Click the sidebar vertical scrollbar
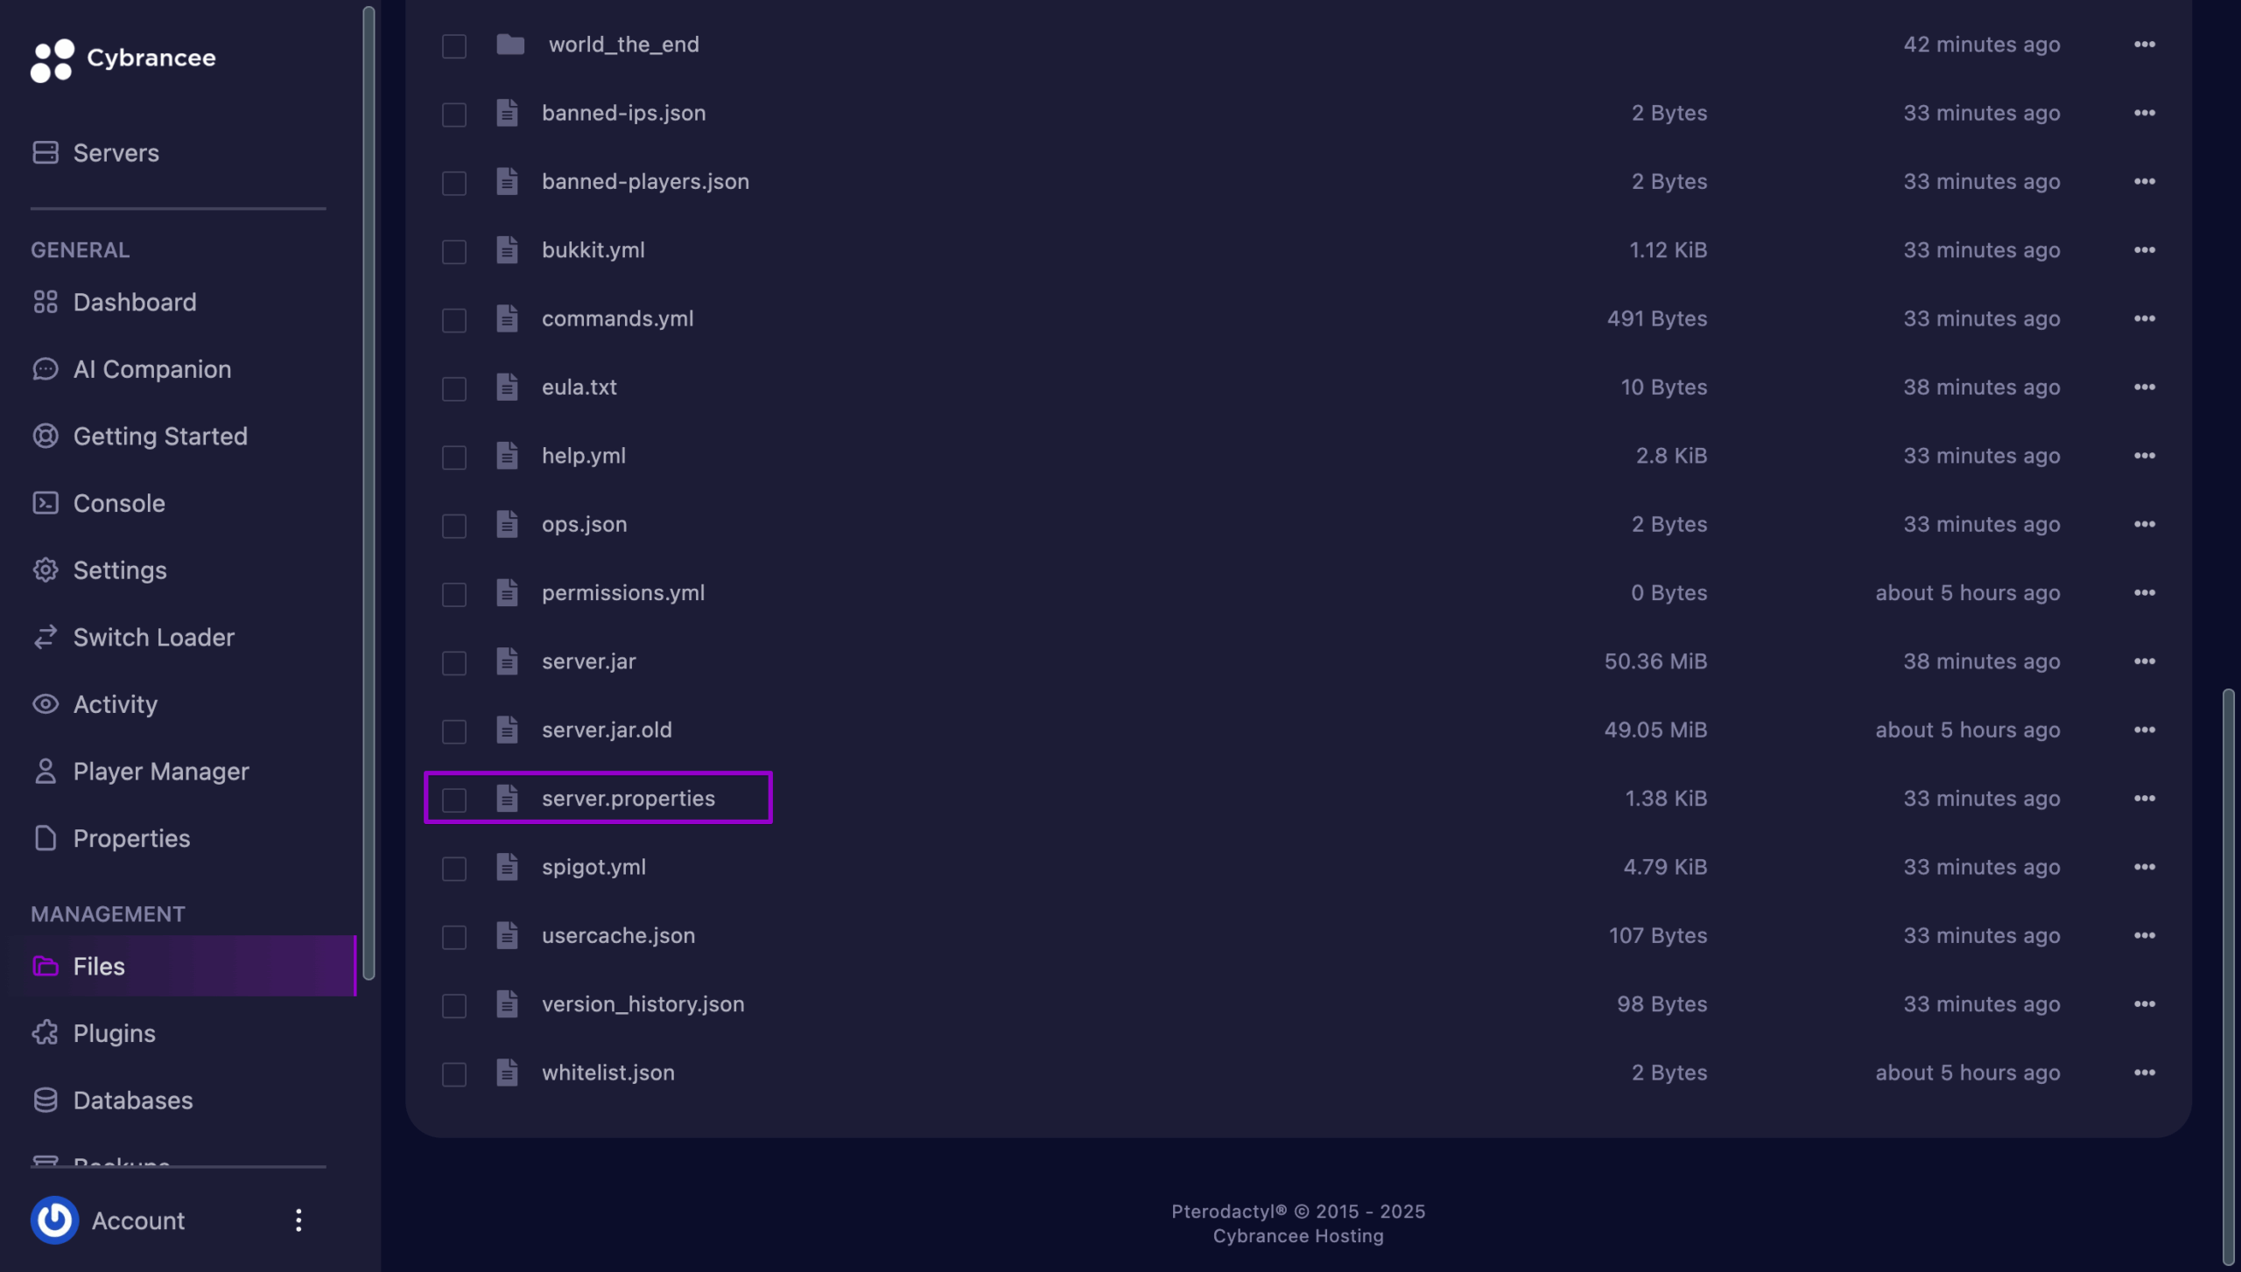Image resolution: width=2241 pixels, height=1272 pixels. pyautogui.click(x=369, y=493)
